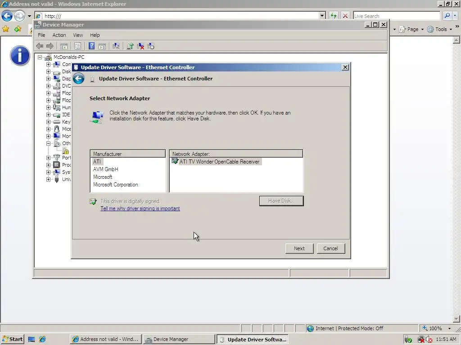Viewport: 461px width, 345px height.
Task: Click the Manufacturer column header
Action: (128, 154)
